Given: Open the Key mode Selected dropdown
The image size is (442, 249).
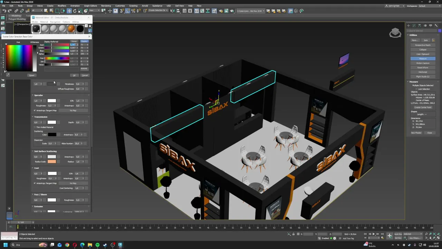Looking at the screenshot, I should pos(413,234).
